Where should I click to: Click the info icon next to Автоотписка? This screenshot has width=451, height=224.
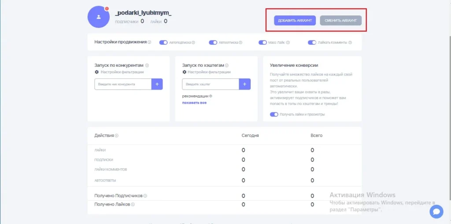[240, 43]
